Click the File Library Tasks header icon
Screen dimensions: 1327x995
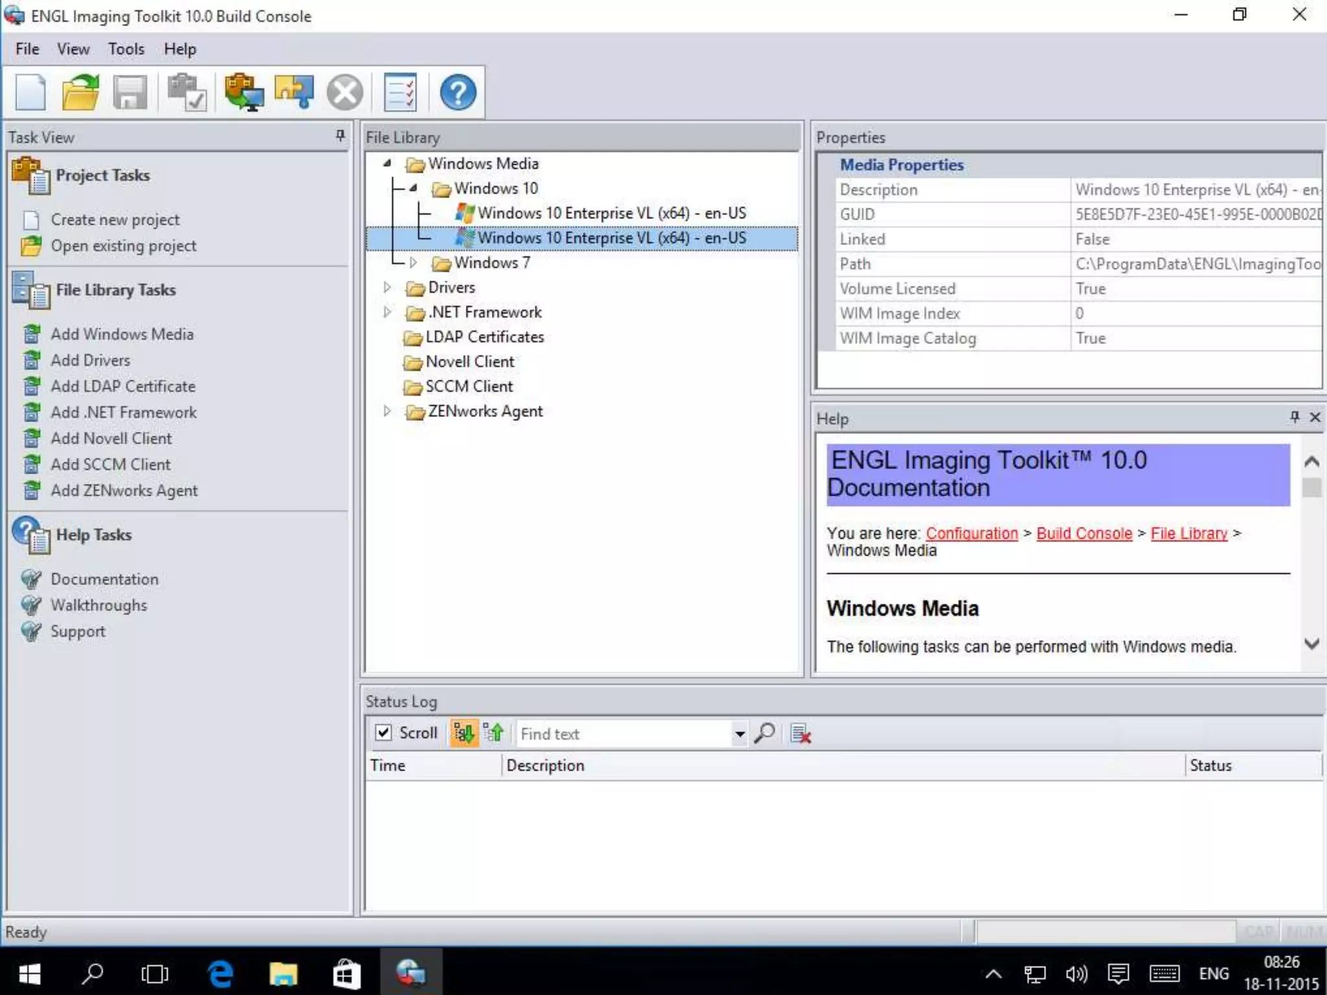(x=30, y=290)
